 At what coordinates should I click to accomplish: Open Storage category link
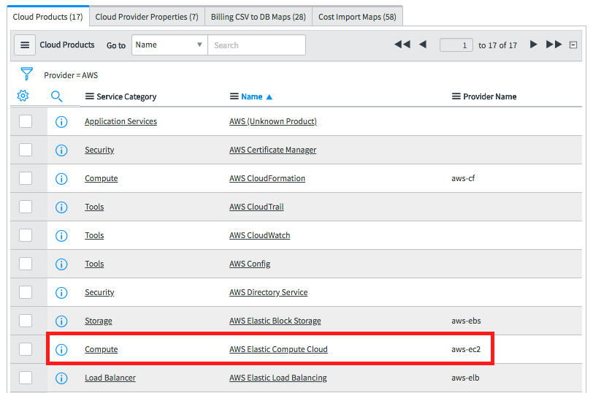tap(99, 321)
